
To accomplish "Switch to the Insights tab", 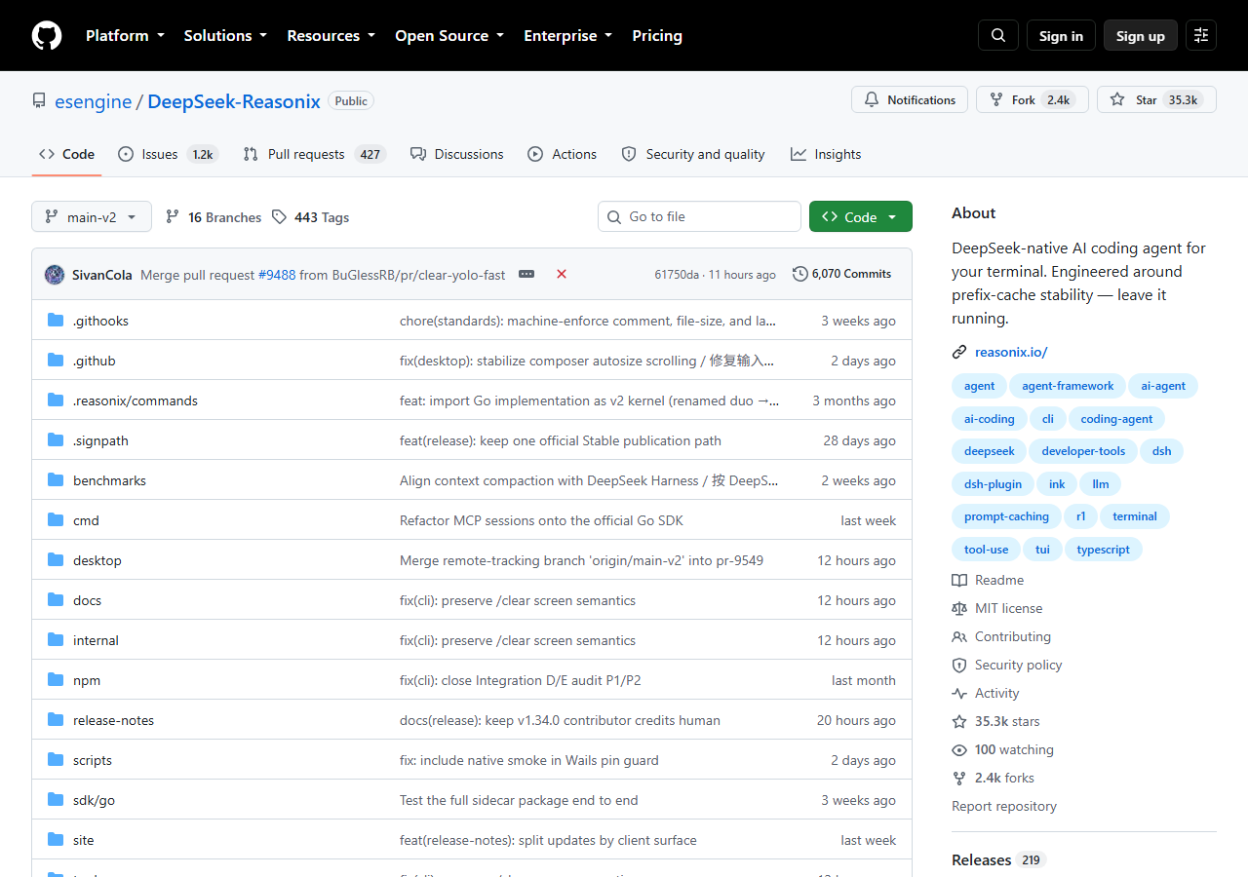I will [x=826, y=154].
